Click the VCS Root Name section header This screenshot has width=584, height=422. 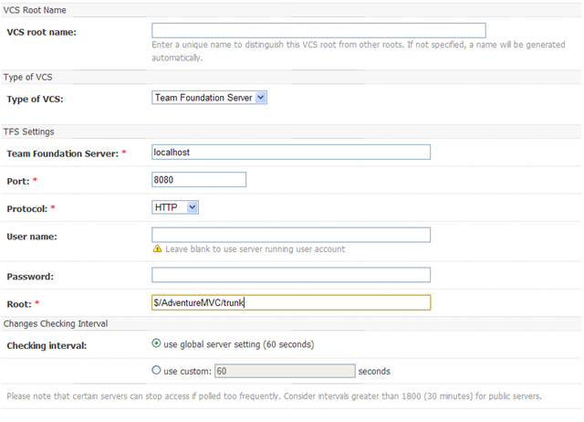click(x=35, y=10)
